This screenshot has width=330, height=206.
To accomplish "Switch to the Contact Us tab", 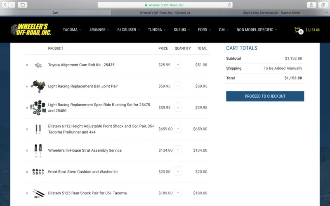I will [165, 13].
